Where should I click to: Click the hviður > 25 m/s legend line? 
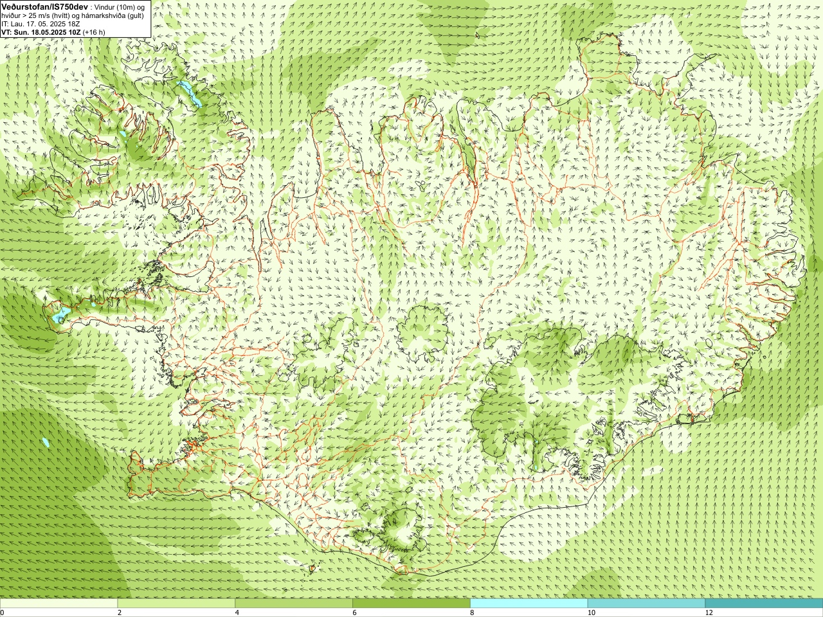[73, 15]
